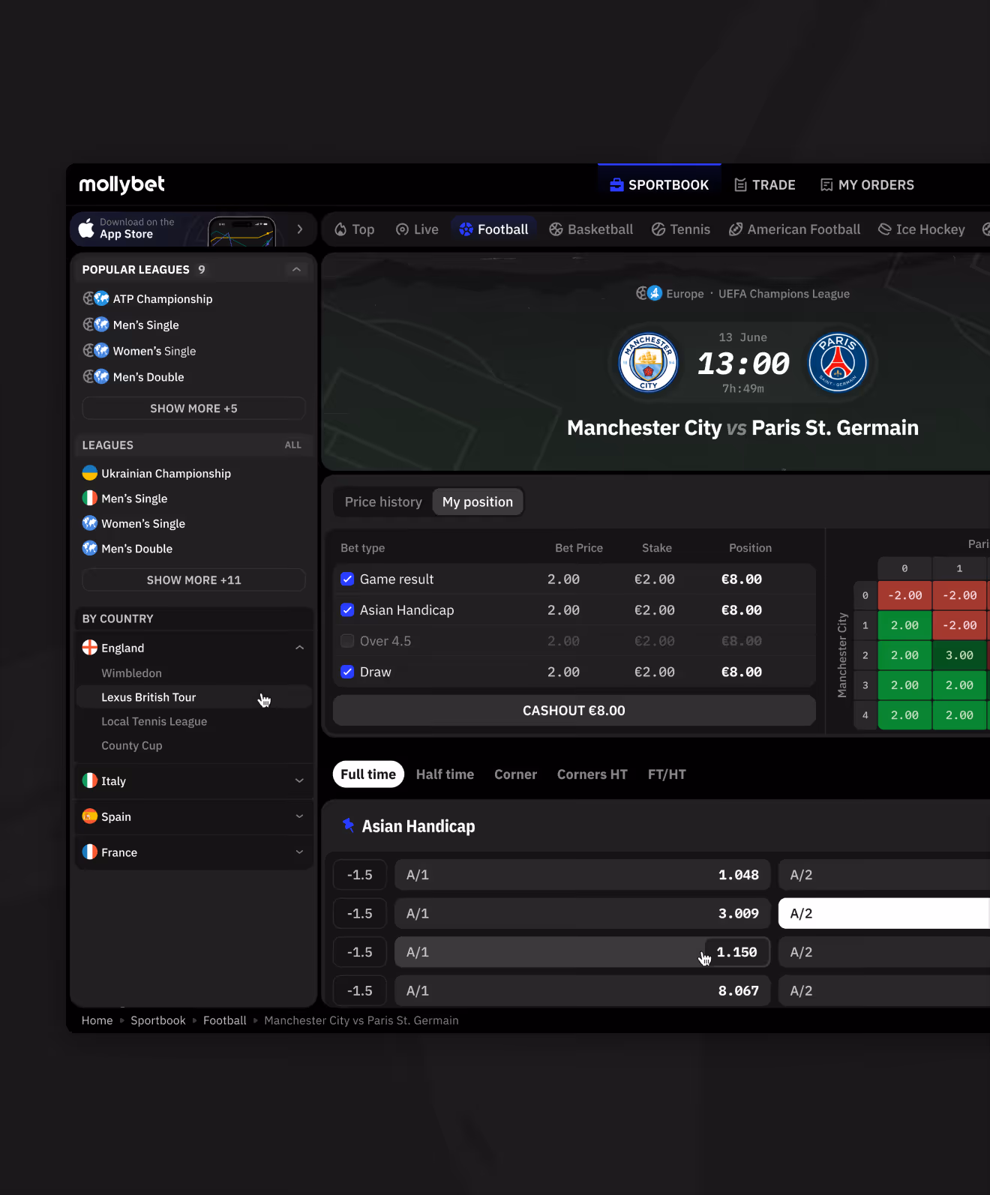
Task: Select the A/1 odds 3.009 bet
Action: [x=582, y=913]
